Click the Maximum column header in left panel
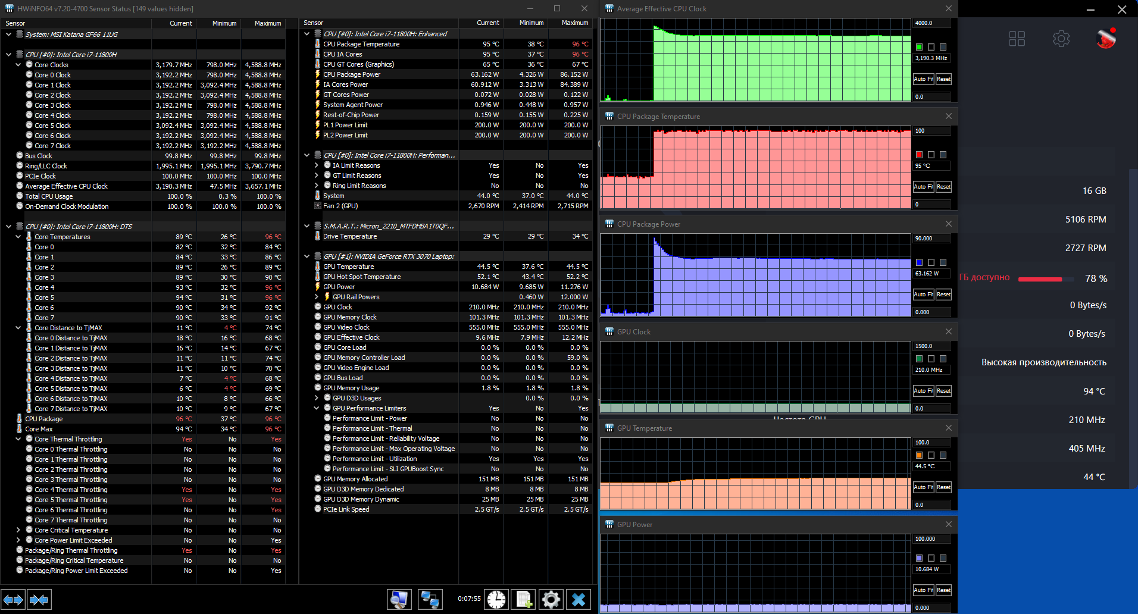The image size is (1138, 614). point(267,23)
